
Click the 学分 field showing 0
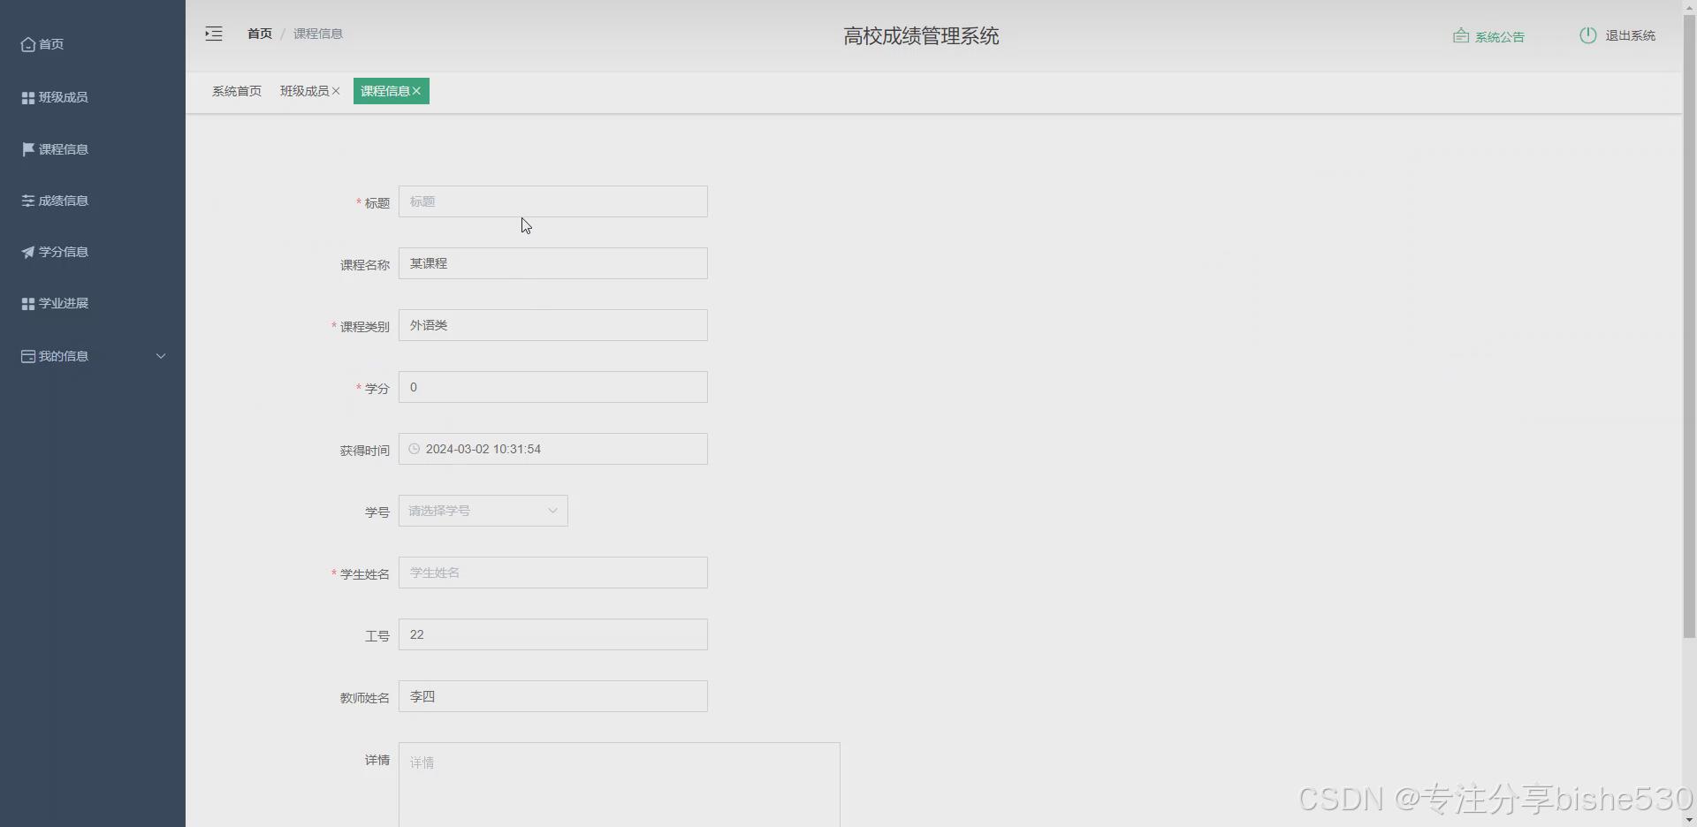(553, 387)
